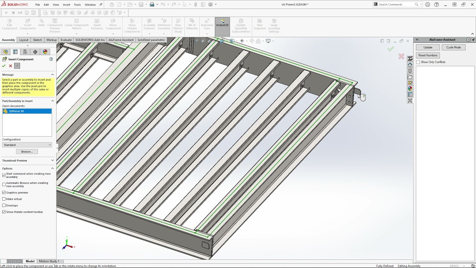Viewport: 476px width, 268px height.
Task: Open the Window menu
Action: (90, 4)
